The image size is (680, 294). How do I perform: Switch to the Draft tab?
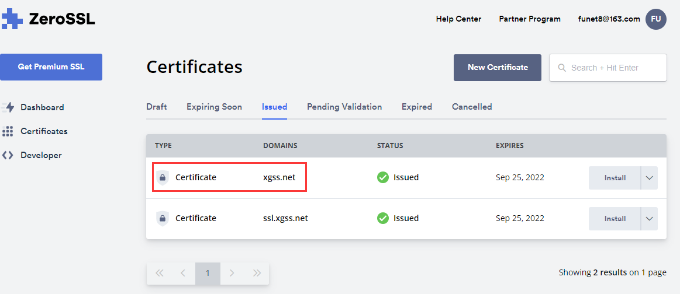pyautogui.click(x=157, y=107)
